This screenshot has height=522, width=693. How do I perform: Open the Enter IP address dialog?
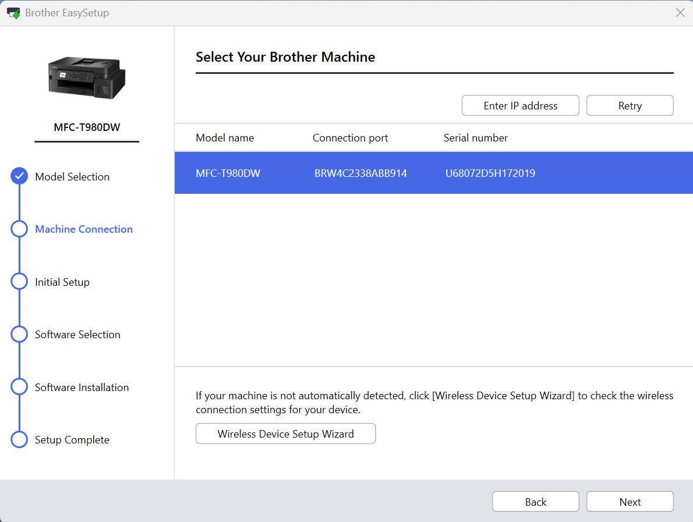520,105
